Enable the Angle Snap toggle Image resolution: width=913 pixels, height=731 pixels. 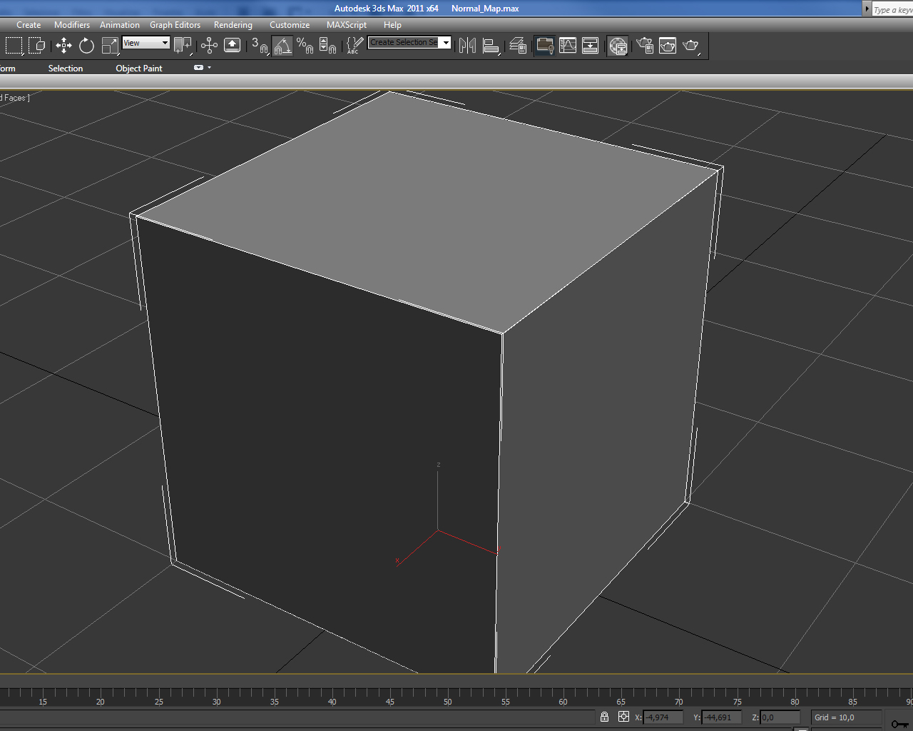tap(282, 45)
